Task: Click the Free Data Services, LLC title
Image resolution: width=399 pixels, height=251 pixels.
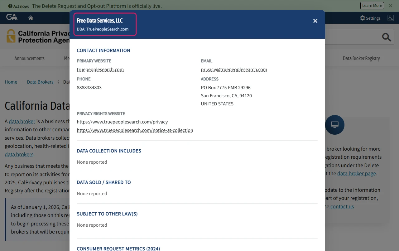Action: (x=100, y=21)
